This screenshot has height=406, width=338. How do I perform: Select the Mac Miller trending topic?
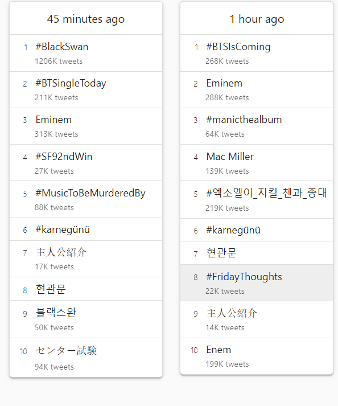[x=257, y=163]
